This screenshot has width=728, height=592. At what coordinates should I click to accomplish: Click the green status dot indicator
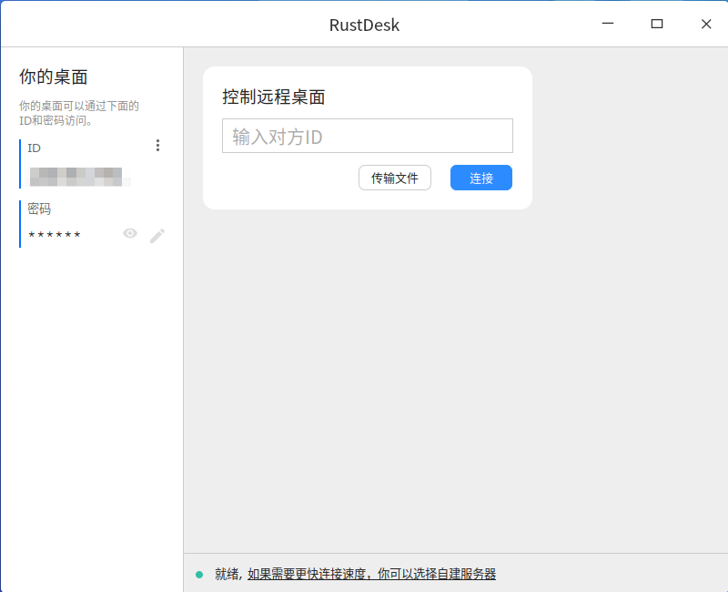click(x=199, y=575)
